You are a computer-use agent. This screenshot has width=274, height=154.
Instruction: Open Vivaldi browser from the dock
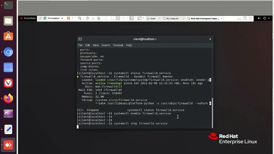[x=8, y=83]
